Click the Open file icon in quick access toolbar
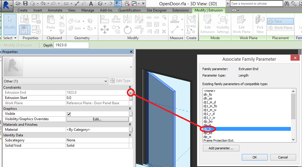This screenshot has width=302, height=167. coord(18,4)
